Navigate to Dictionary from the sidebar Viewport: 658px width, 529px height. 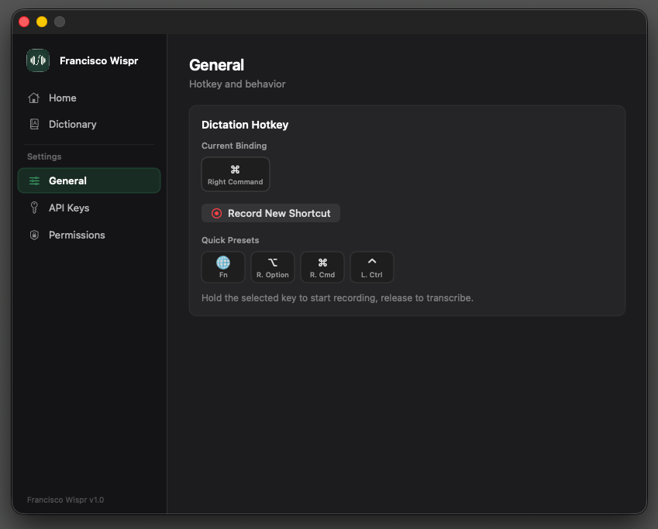(x=73, y=124)
